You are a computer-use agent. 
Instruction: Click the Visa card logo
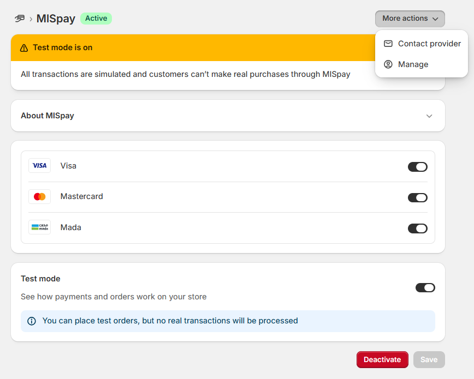point(40,165)
